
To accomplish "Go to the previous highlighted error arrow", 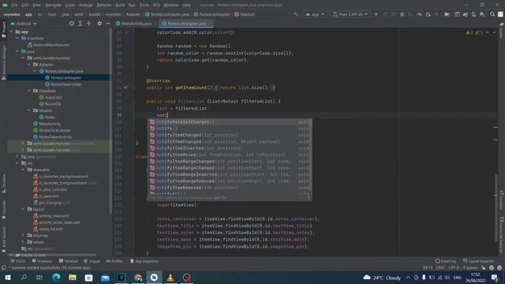I will click(488, 32).
